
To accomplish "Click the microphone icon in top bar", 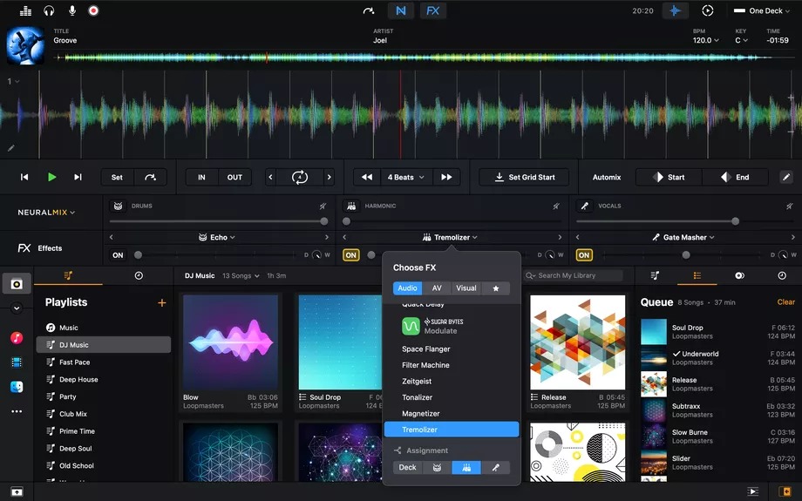I will tap(72, 10).
